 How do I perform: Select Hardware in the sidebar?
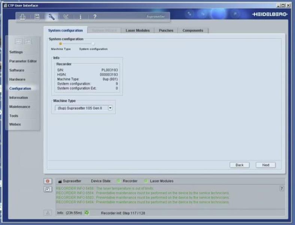pyautogui.click(x=17, y=79)
